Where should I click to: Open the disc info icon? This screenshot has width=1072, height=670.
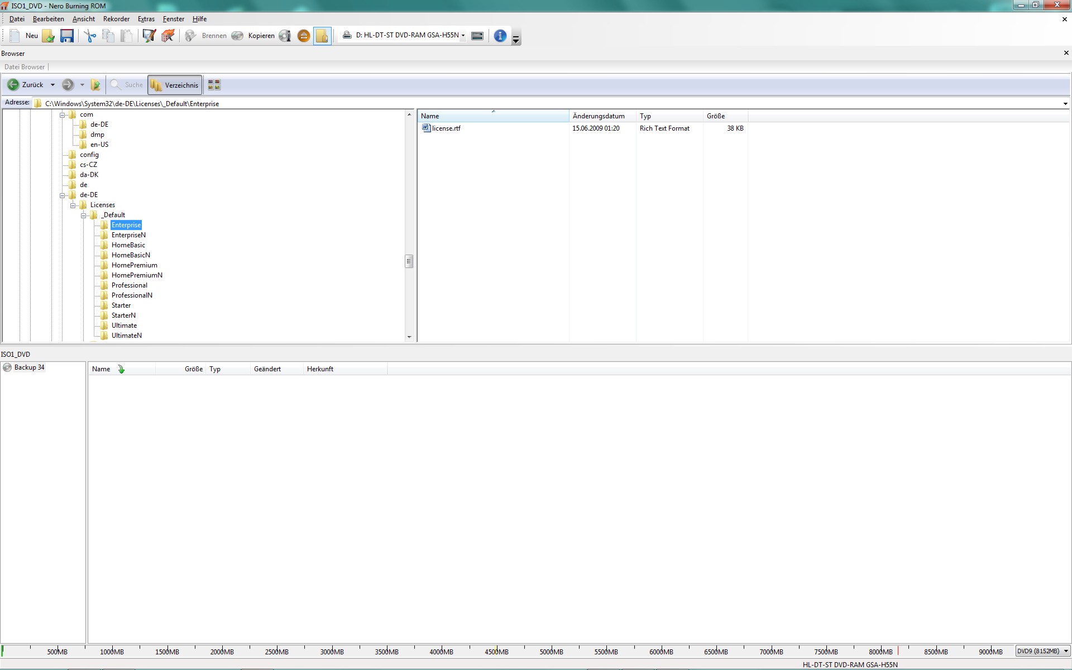coord(285,36)
